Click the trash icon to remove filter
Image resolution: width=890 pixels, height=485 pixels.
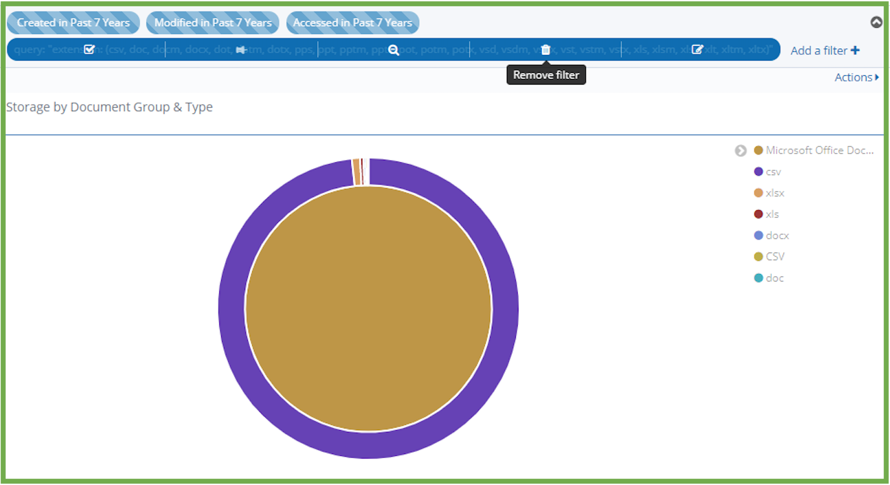(x=546, y=50)
